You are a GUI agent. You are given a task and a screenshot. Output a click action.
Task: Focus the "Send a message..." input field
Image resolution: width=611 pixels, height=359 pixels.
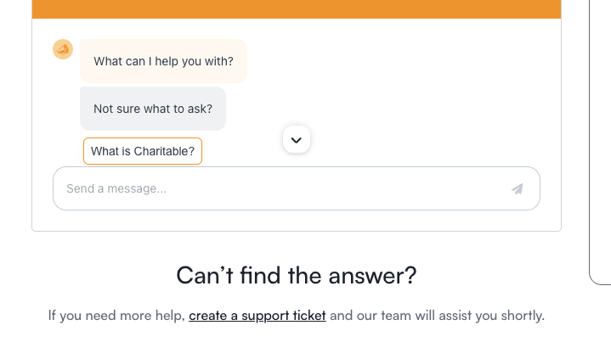click(x=297, y=188)
